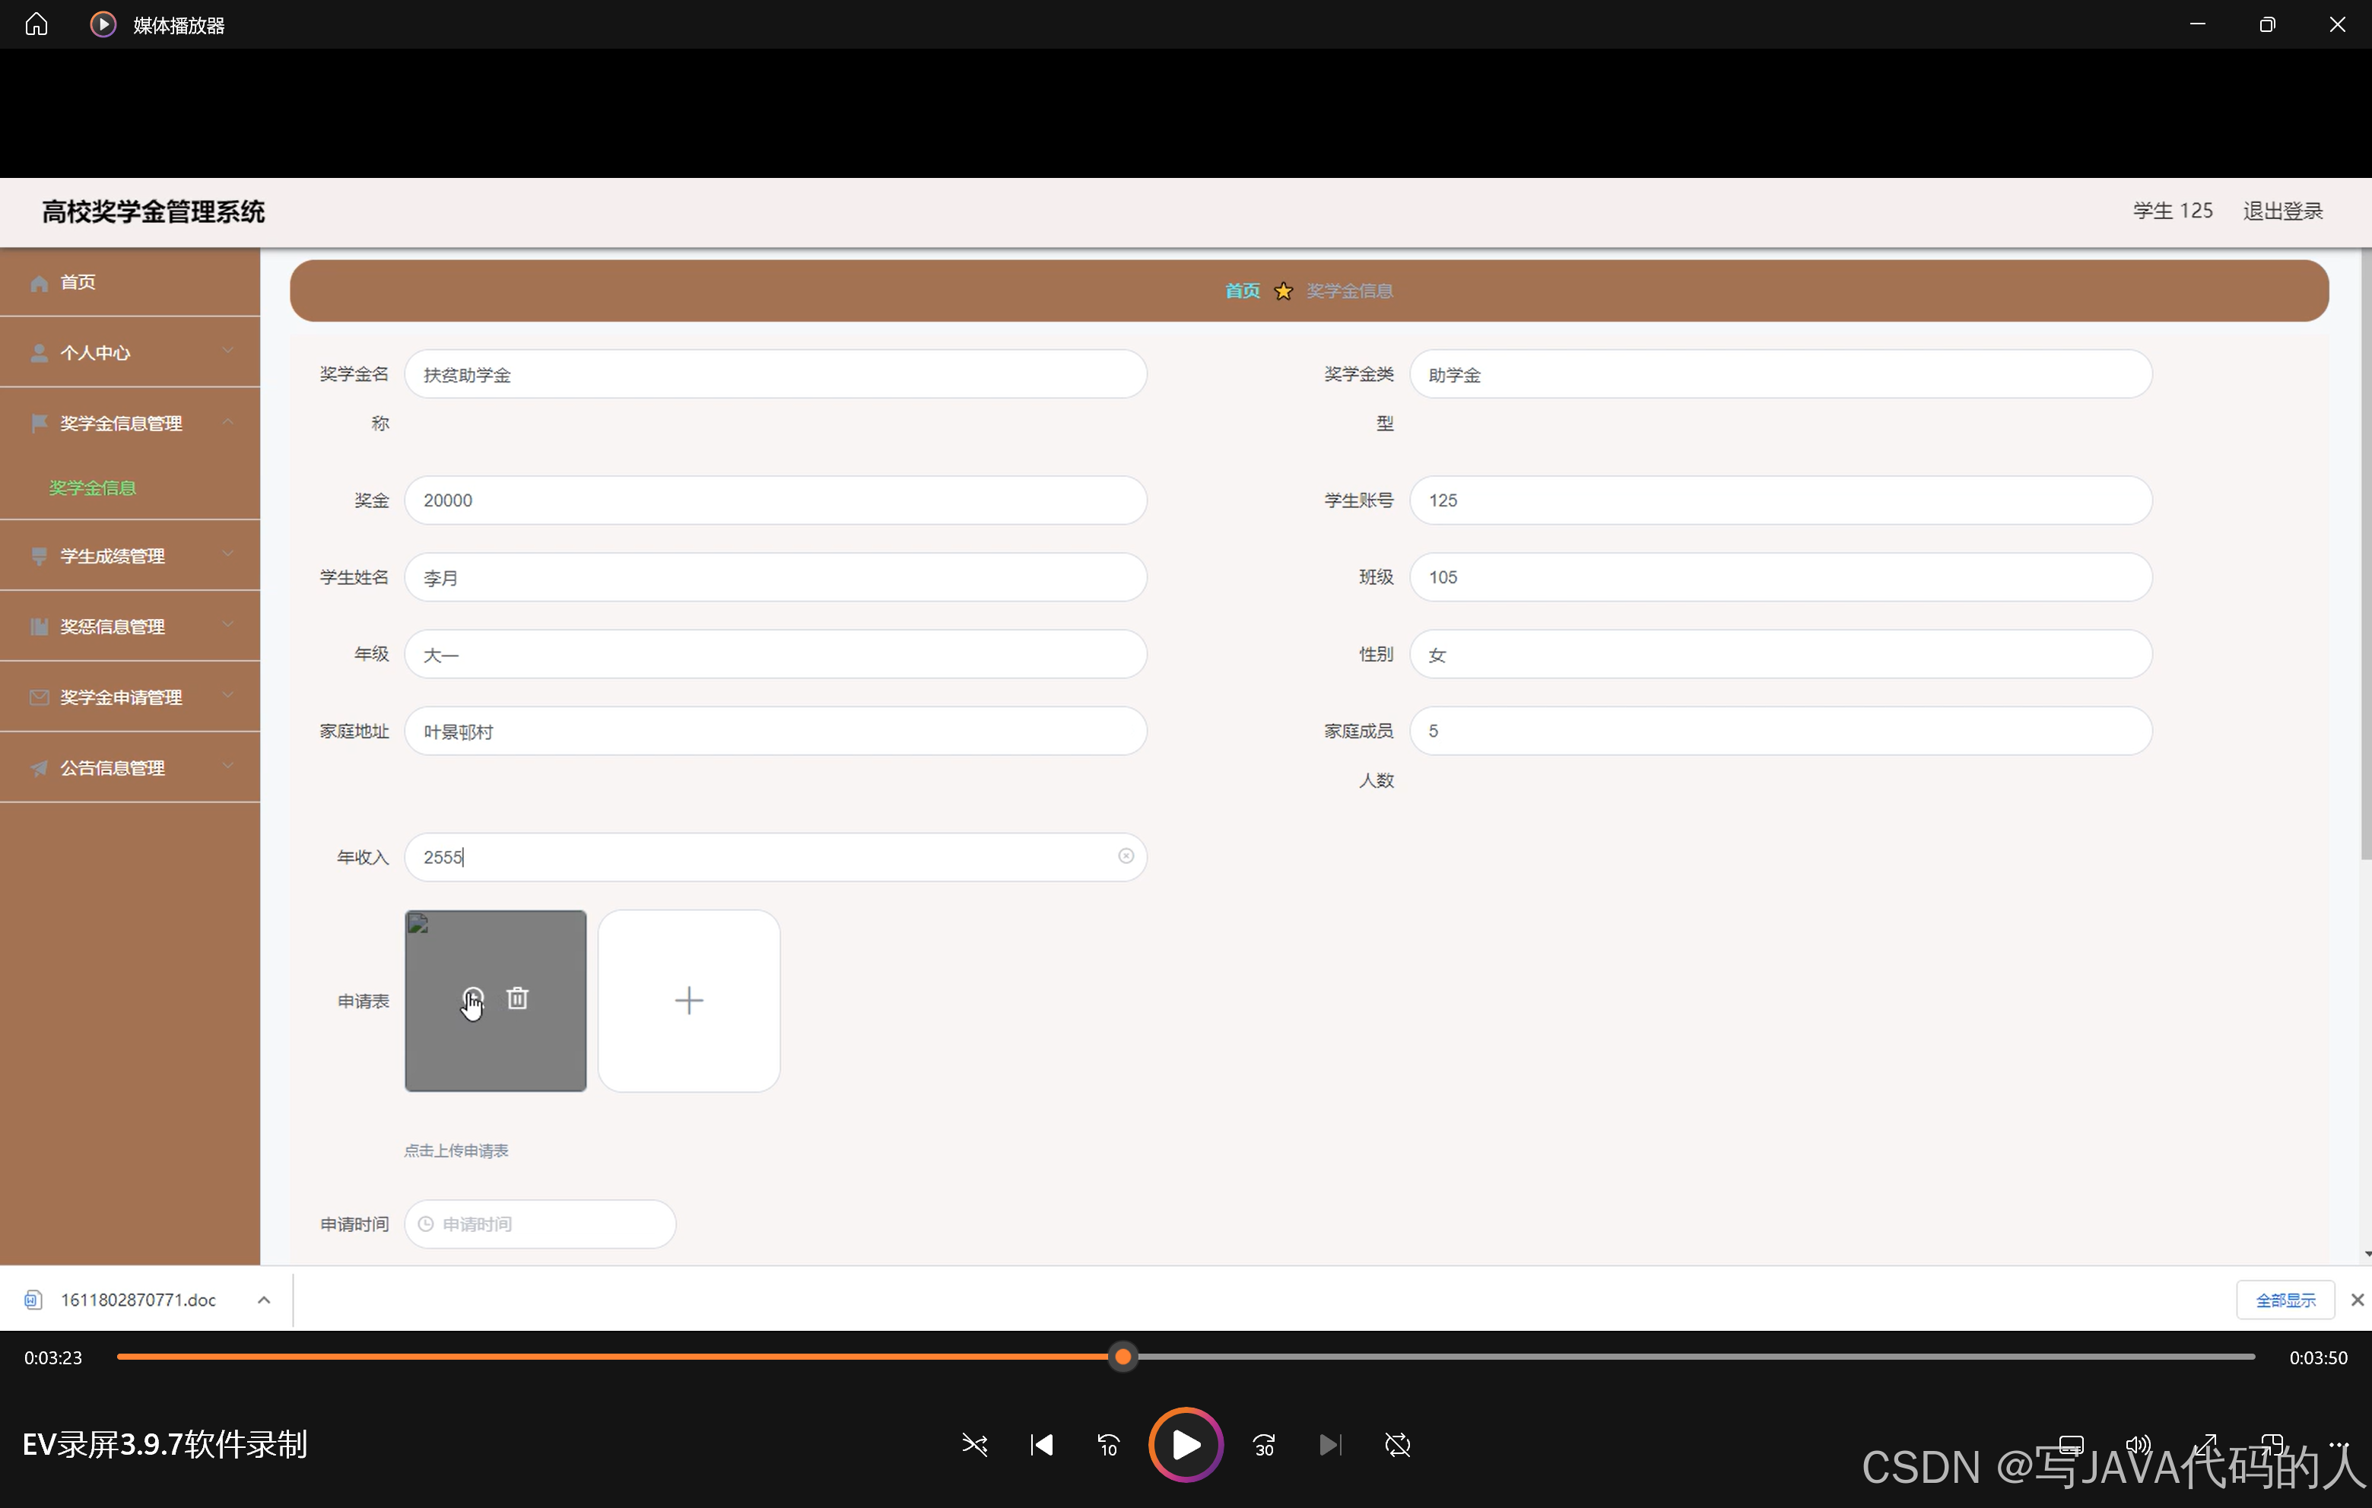Click the 点击上传申请表 hint text
This screenshot has height=1508, width=2372.
456,1151
